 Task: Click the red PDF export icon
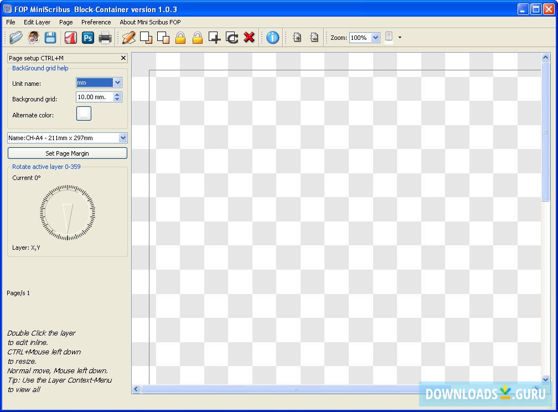coord(70,38)
